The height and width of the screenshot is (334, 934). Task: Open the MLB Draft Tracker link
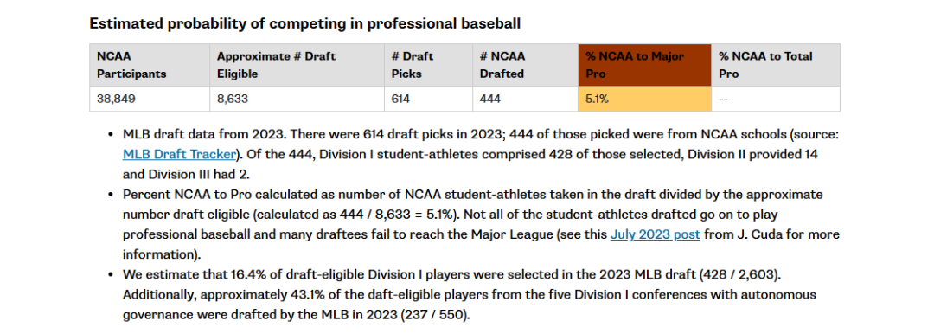(x=178, y=155)
